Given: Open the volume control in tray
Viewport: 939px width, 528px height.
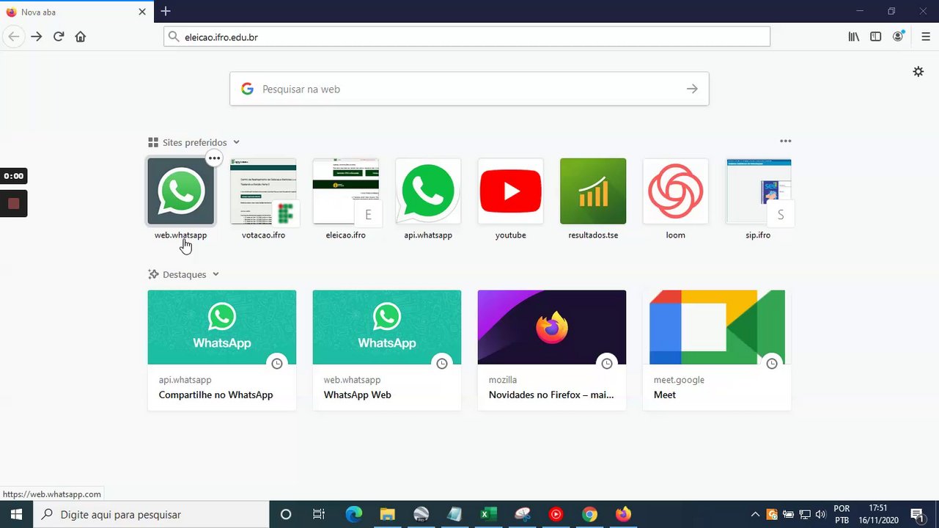Looking at the screenshot, I should pos(820,514).
